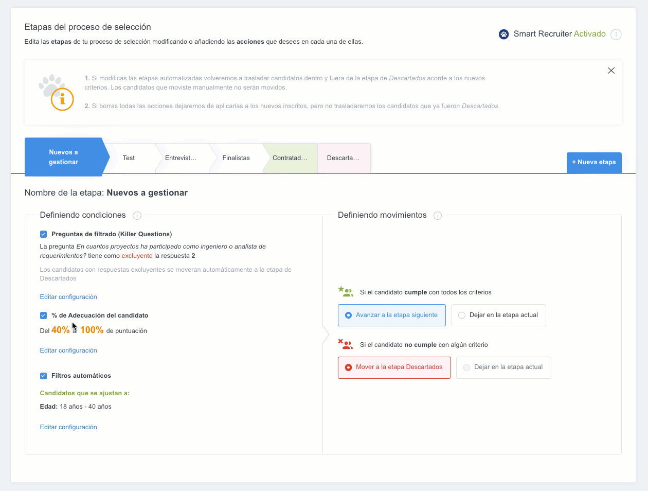Toggle % de Adecuación del candidato checkbox
This screenshot has height=491, width=648.
(44, 315)
